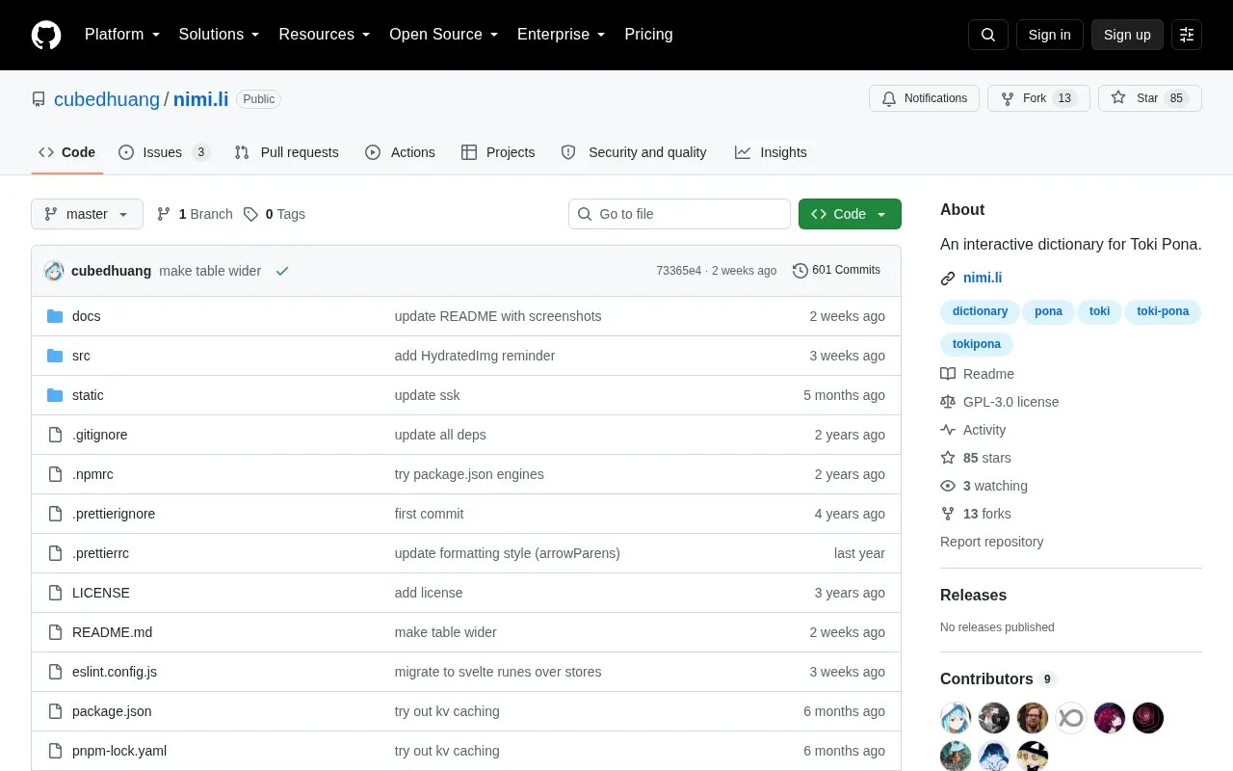Screen dimensions: 1233x771
Task: Expand the Open Source menu
Action: click(x=443, y=35)
